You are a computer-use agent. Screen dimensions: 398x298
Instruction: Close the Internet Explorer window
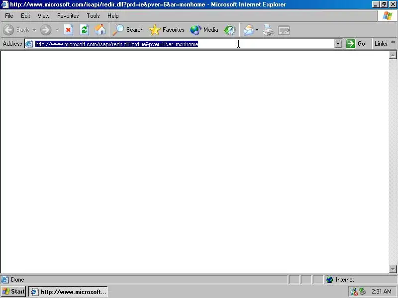(x=393, y=4)
